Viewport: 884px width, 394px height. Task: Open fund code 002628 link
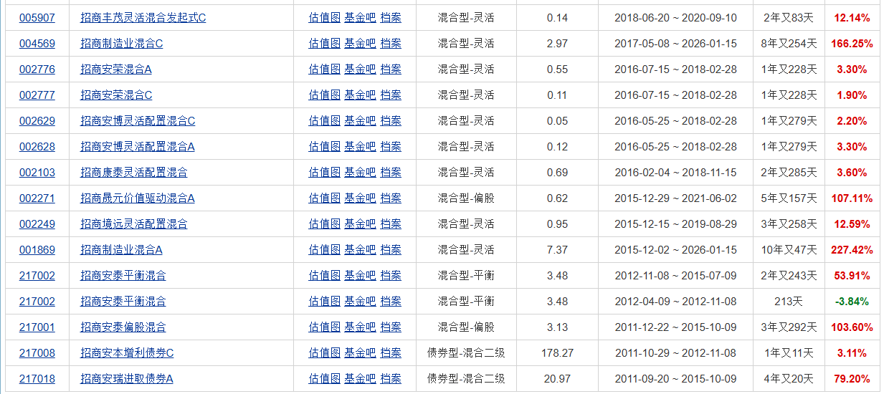[x=37, y=147]
